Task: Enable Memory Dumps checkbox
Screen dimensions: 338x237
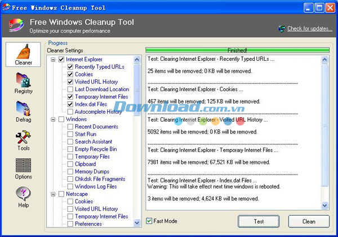Action: click(70, 172)
